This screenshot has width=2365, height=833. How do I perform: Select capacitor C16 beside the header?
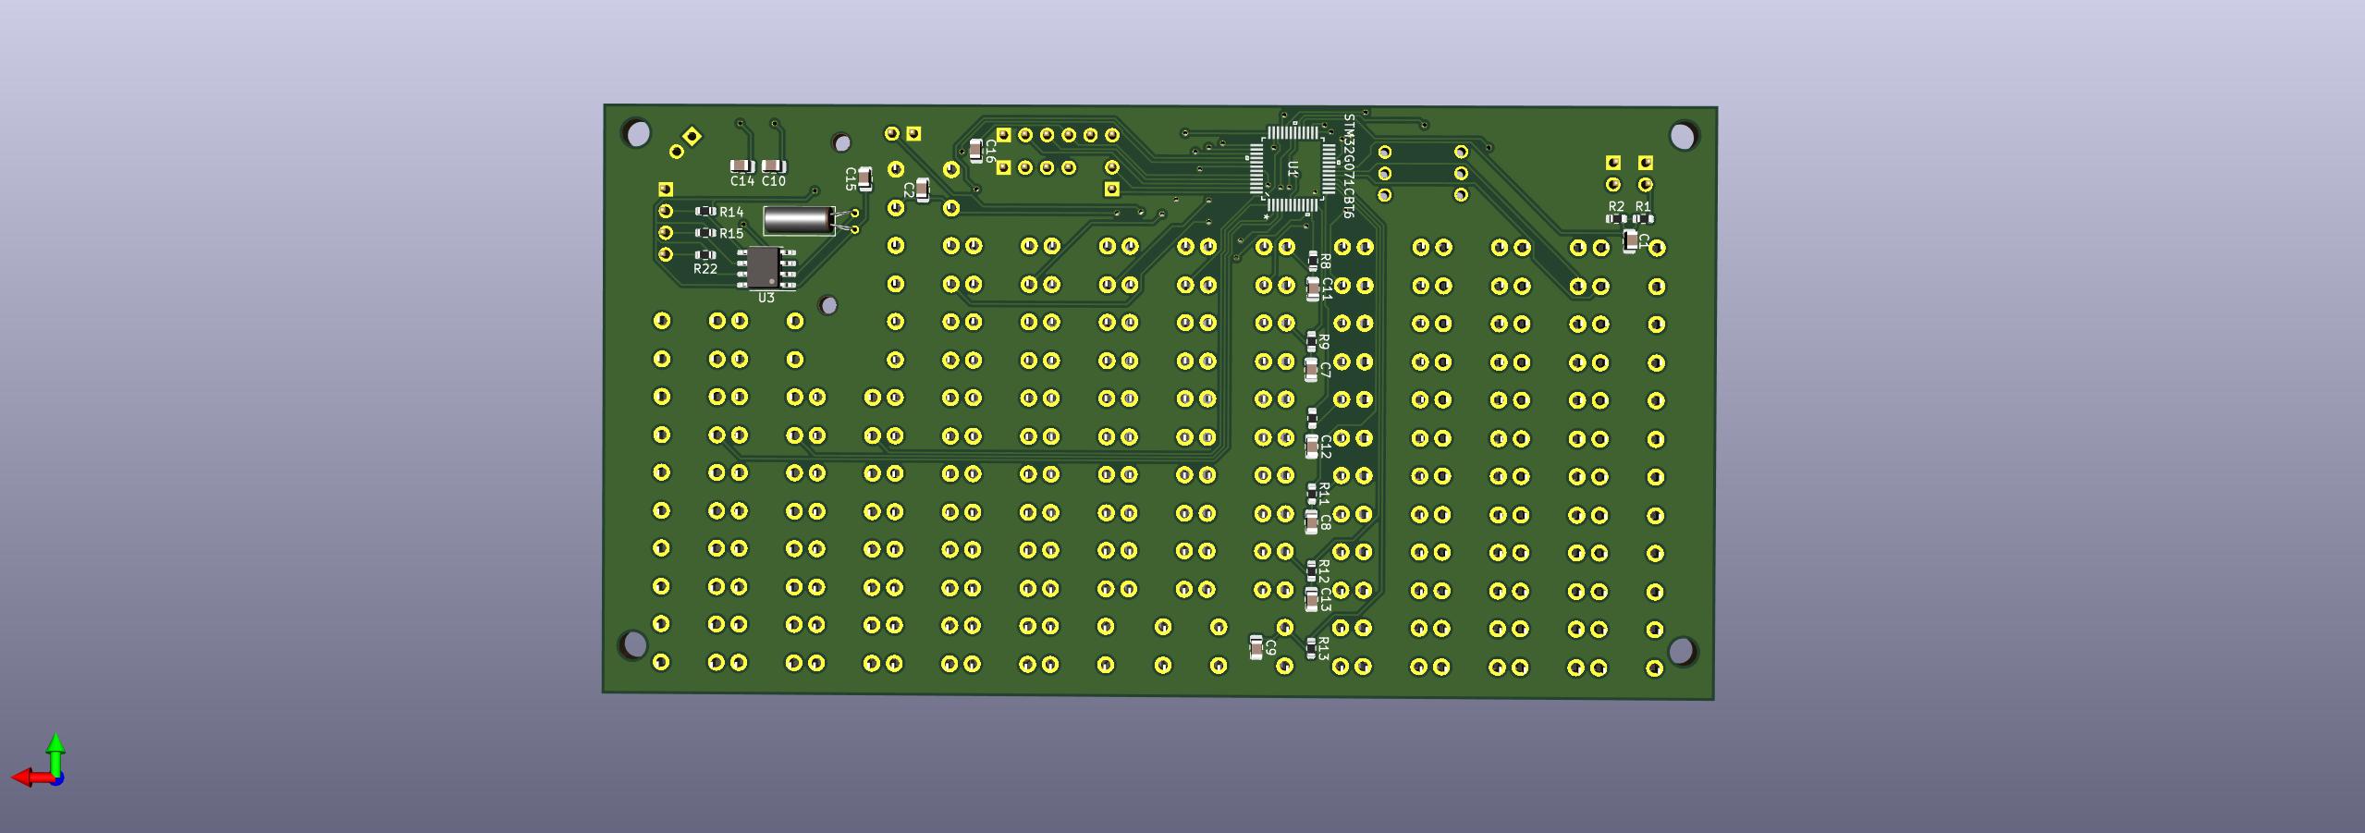(976, 151)
